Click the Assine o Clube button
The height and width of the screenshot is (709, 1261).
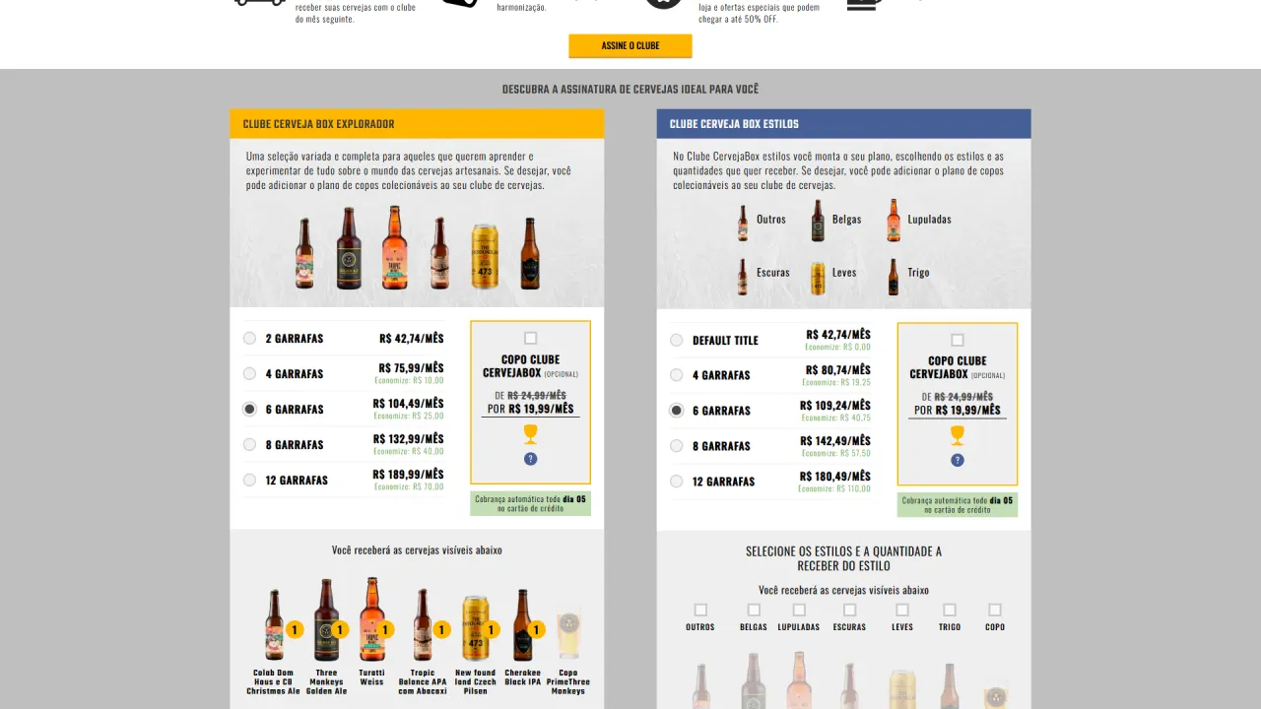630,46
